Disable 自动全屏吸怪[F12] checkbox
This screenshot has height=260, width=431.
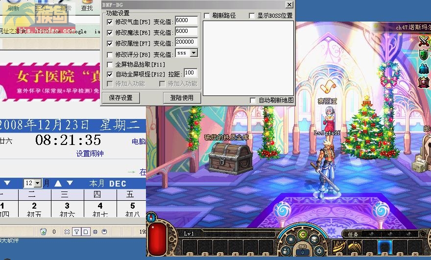coord(110,74)
